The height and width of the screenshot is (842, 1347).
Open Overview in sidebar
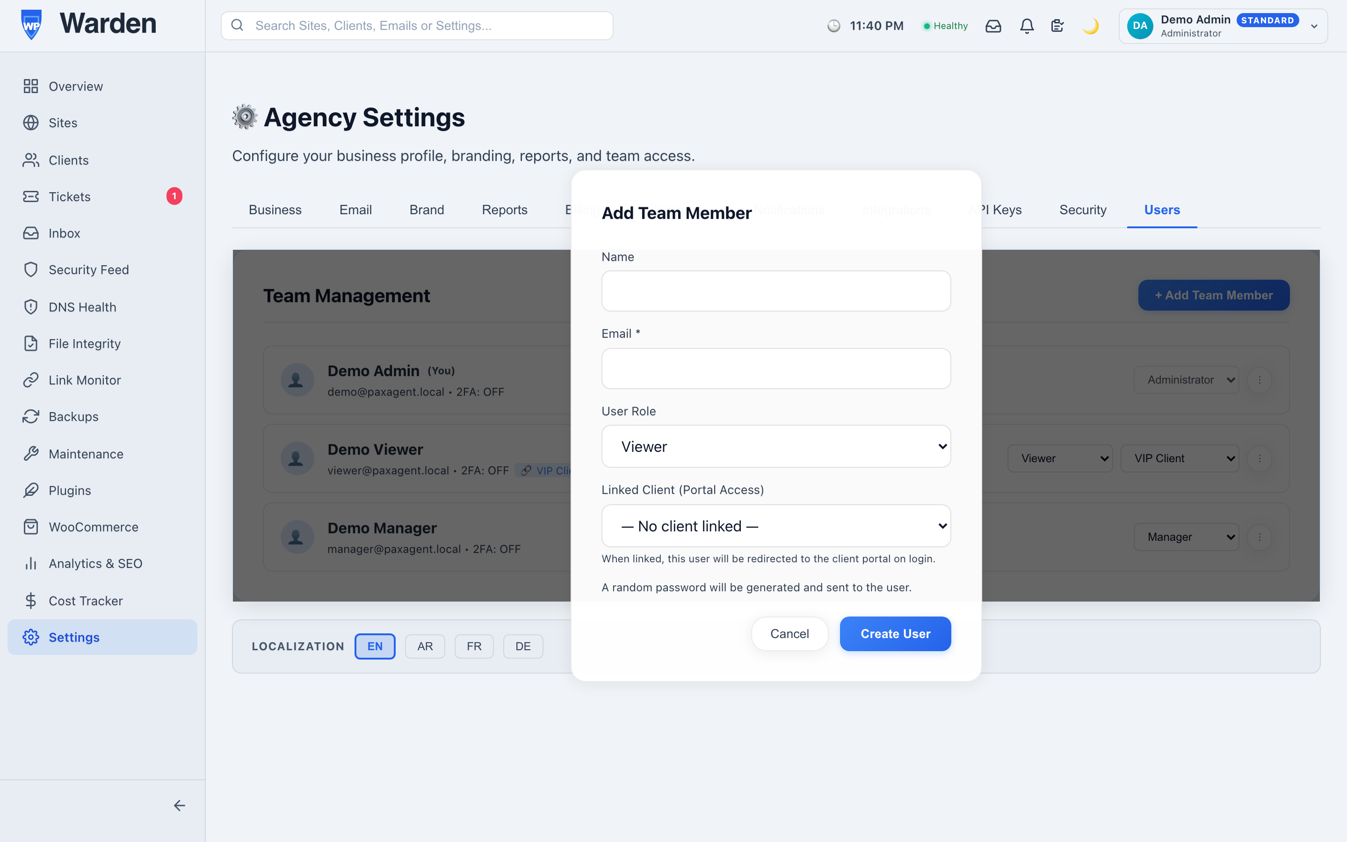tap(102, 87)
